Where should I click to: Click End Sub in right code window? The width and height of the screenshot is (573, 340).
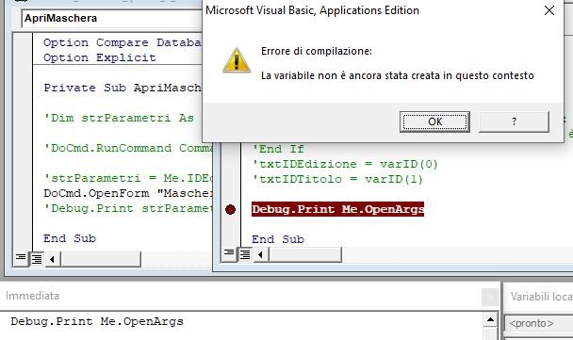pos(278,239)
